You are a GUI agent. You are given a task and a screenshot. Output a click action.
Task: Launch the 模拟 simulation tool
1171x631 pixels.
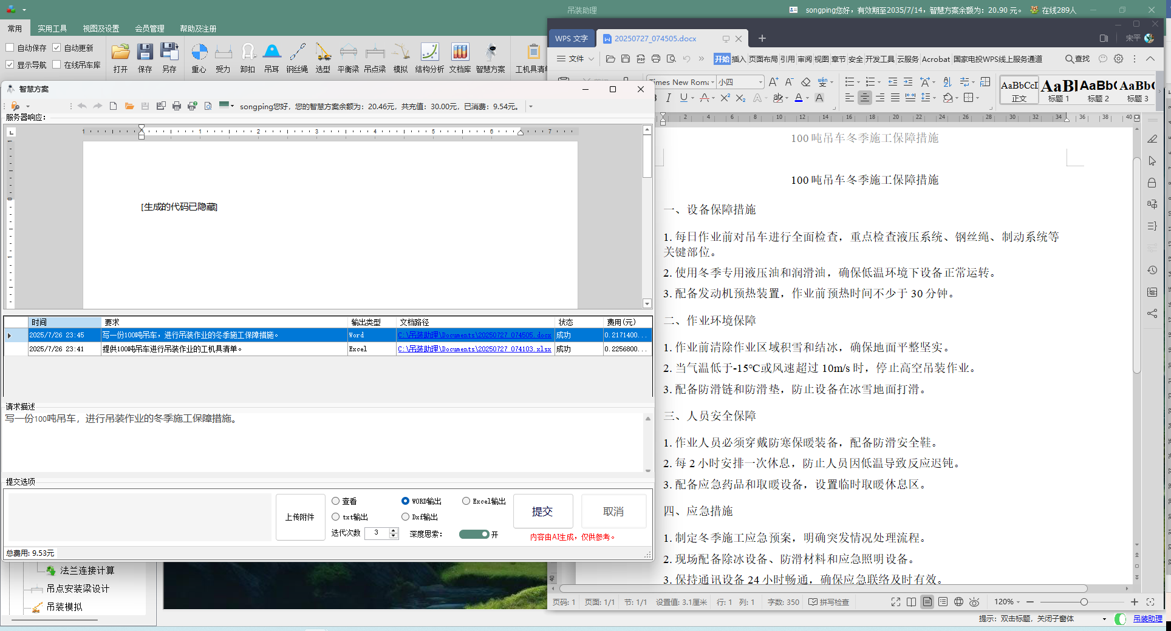400,58
